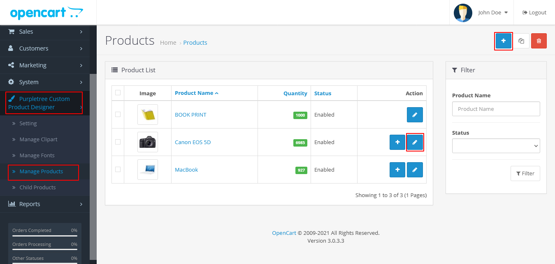This screenshot has width=555, height=264.
Task: Click the BOOK PRINT thumbnail image
Action: (x=148, y=115)
